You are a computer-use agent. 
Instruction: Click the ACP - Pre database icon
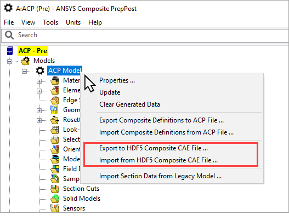click(x=10, y=51)
